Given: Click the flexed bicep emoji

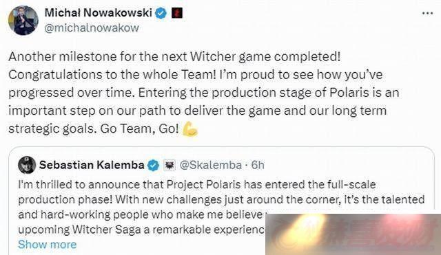Looking at the screenshot, I should [190, 129].
